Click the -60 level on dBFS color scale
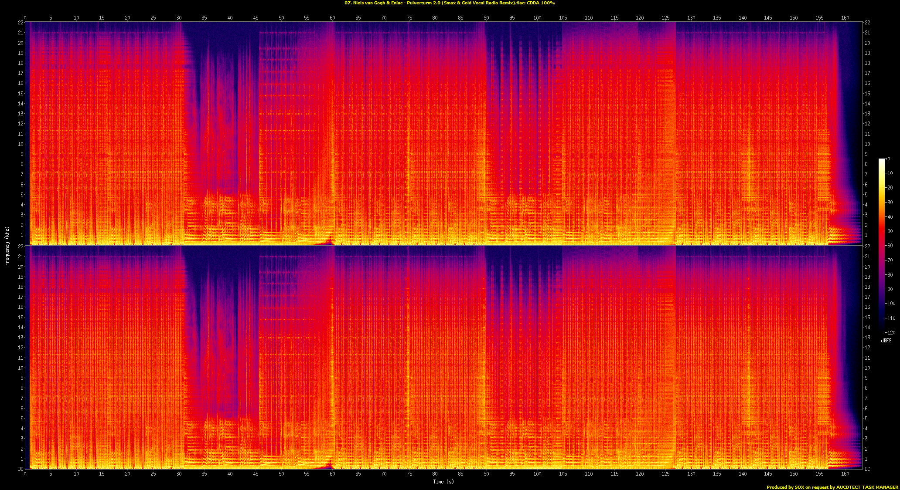The height and width of the screenshot is (490, 900). click(x=889, y=246)
